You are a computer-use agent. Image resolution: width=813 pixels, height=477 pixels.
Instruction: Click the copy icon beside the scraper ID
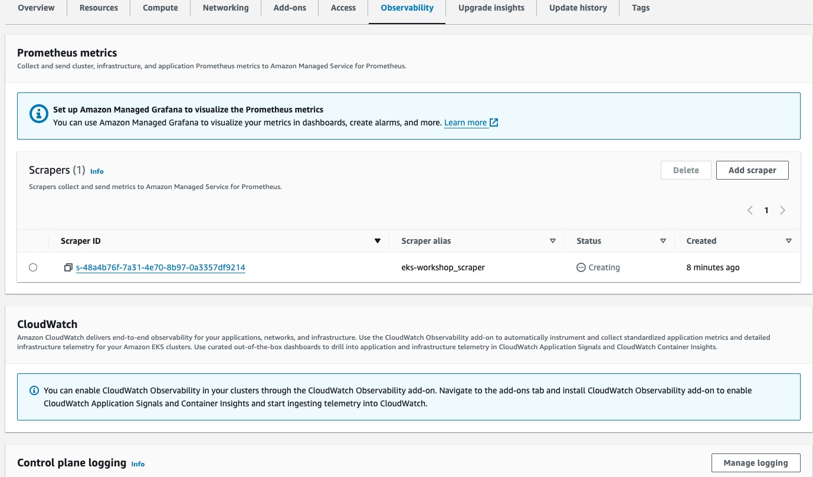(x=68, y=267)
